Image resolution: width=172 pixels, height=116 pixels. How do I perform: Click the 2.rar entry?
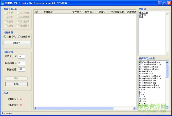click(142, 94)
